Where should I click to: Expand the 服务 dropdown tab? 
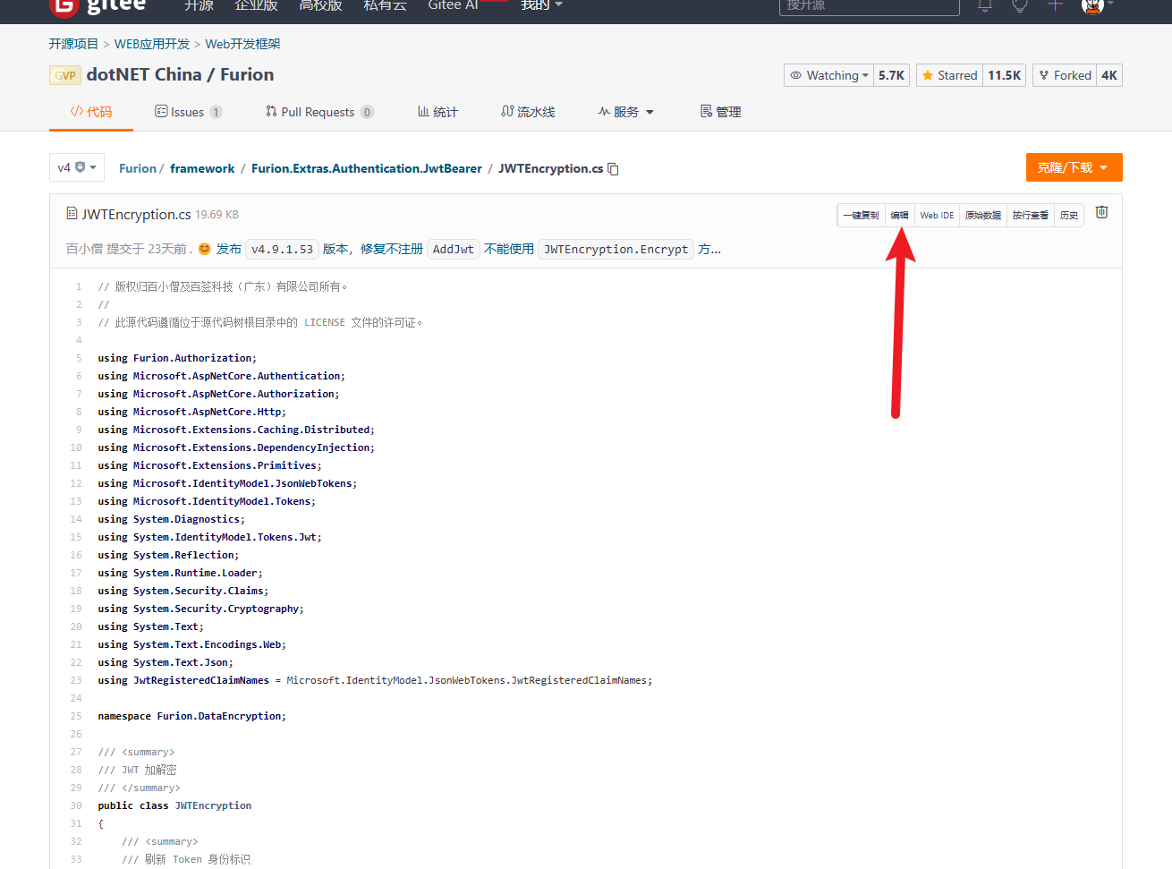click(x=626, y=112)
